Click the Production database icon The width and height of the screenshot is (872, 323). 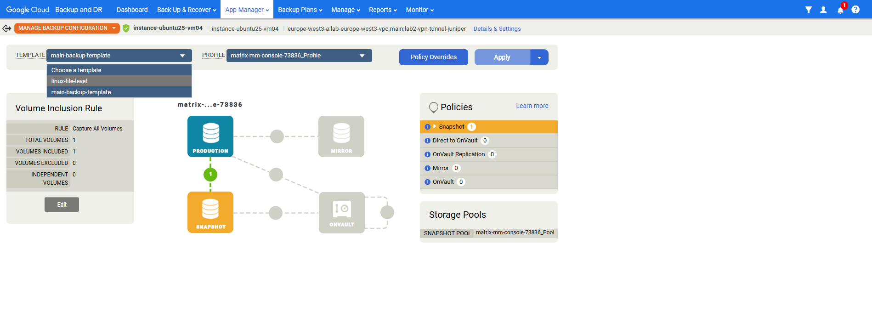pyautogui.click(x=210, y=136)
